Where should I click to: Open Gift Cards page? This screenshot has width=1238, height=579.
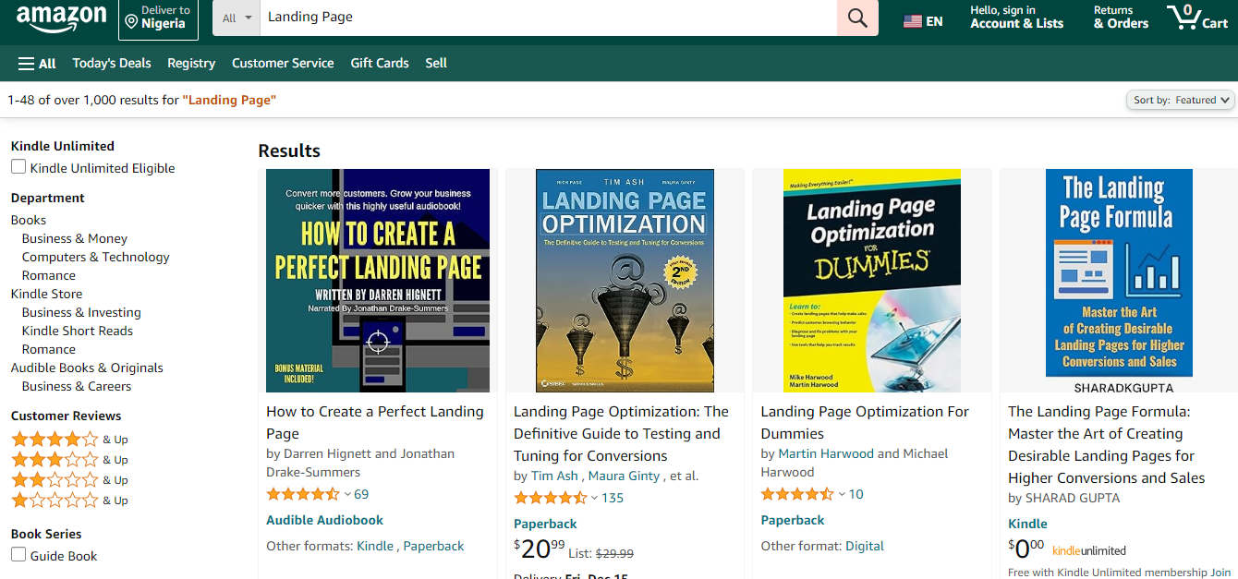point(380,63)
